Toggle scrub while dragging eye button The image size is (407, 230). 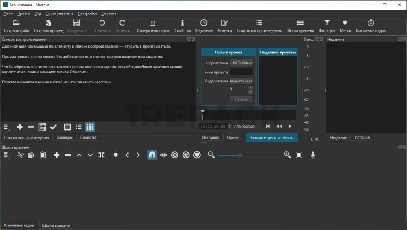tap(163, 155)
